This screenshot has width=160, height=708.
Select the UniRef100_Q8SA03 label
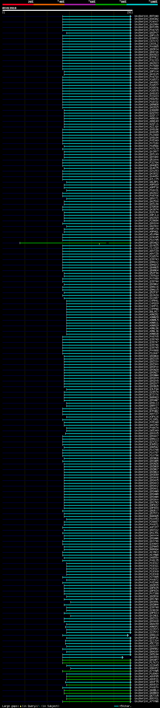click(146, 243)
